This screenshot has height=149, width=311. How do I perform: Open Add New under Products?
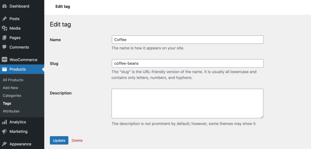point(11,88)
